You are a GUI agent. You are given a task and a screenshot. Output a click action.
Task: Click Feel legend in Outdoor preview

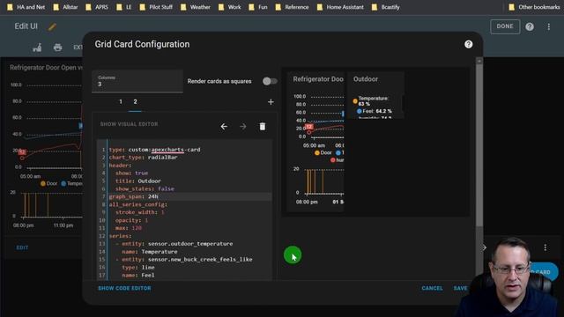coord(374,112)
